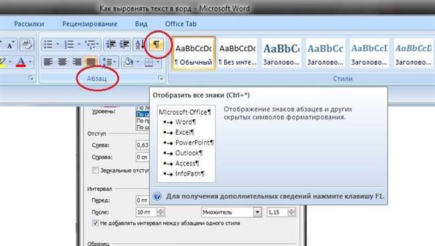The height and width of the screenshot is (246, 435).
Task: Align text left icon
Action: click(x=48, y=61)
